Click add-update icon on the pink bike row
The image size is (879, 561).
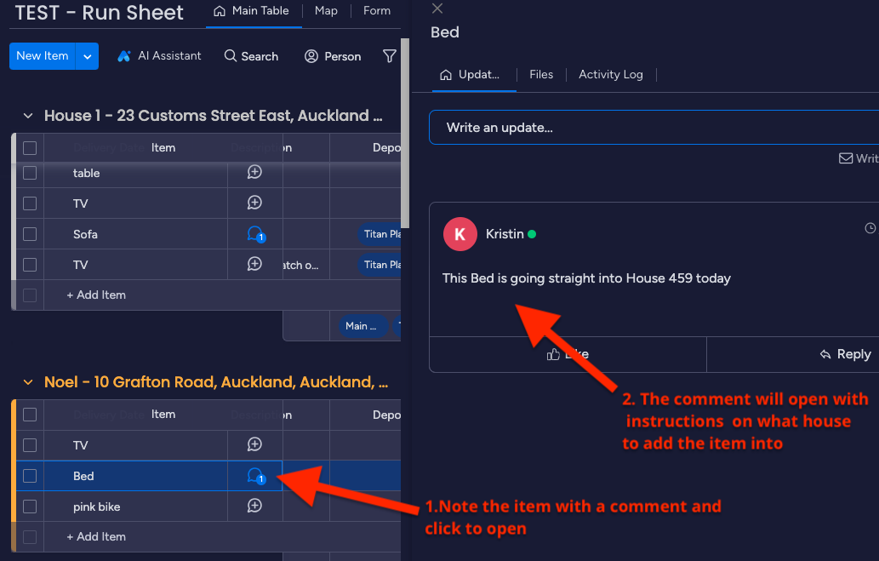coord(254,506)
